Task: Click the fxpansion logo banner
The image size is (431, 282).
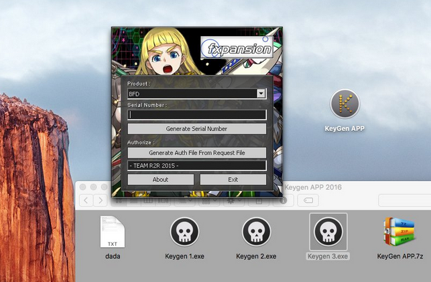Action: coord(237,47)
